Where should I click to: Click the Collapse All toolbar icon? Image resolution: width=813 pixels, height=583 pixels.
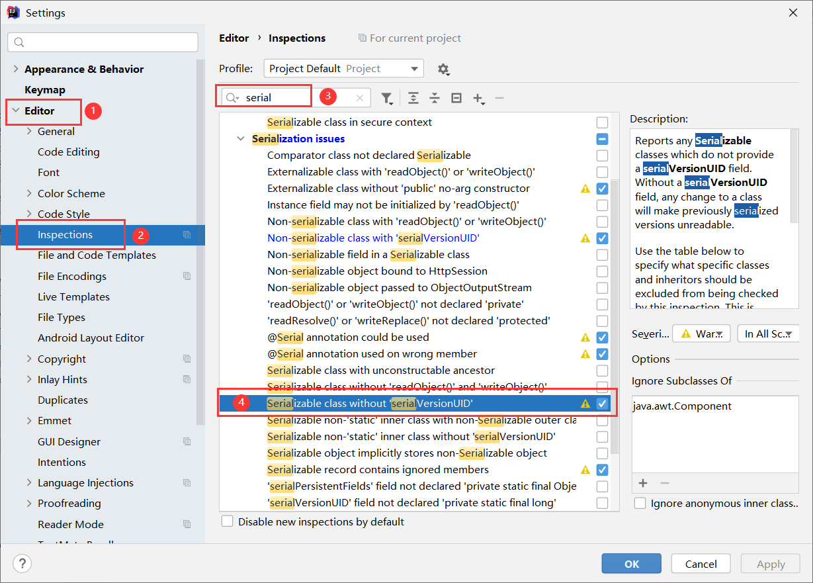click(x=435, y=98)
